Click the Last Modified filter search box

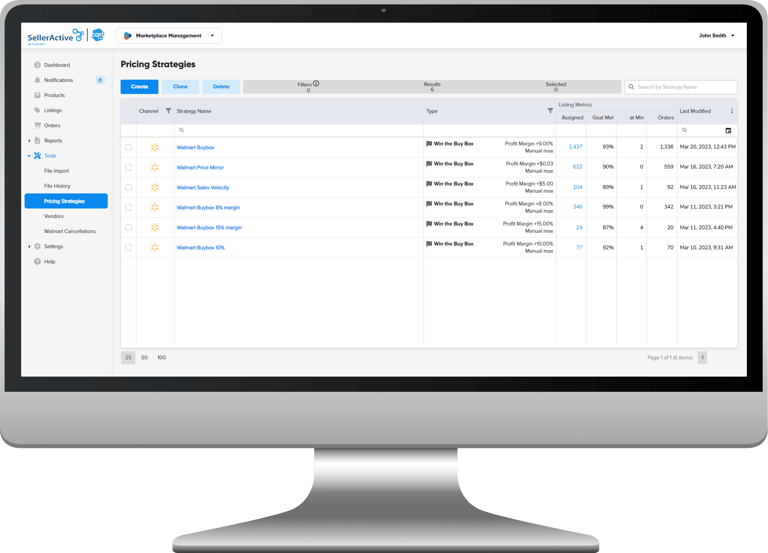point(700,130)
